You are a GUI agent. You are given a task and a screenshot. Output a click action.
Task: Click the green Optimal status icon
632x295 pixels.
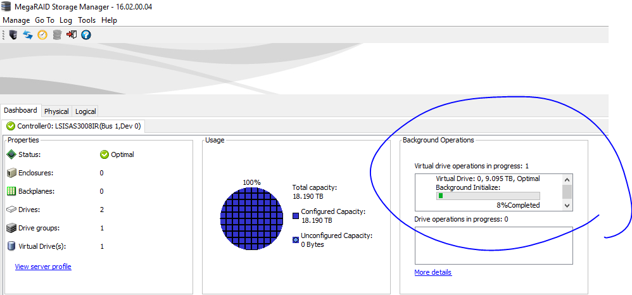tap(104, 154)
